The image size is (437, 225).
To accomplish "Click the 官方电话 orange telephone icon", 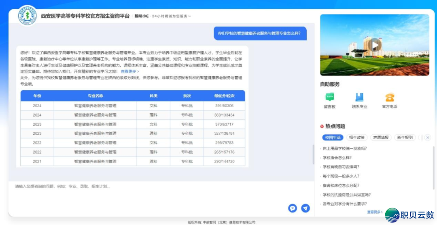I will click(x=390, y=97).
